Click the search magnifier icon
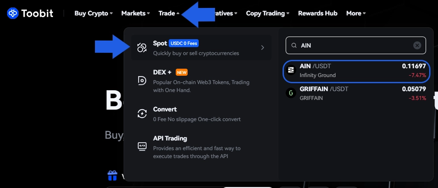Image resolution: width=438 pixels, height=188 pixels. click(294, 45)
